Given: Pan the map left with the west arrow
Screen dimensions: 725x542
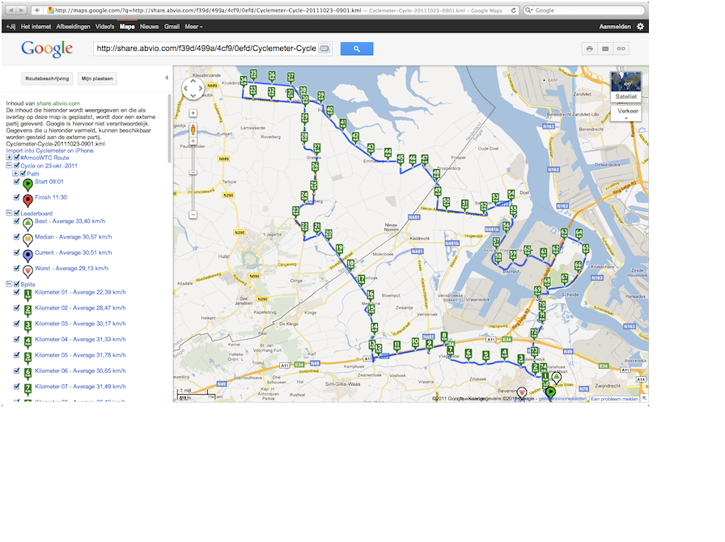Looking at the screenshot, I should tap(186, 88).
